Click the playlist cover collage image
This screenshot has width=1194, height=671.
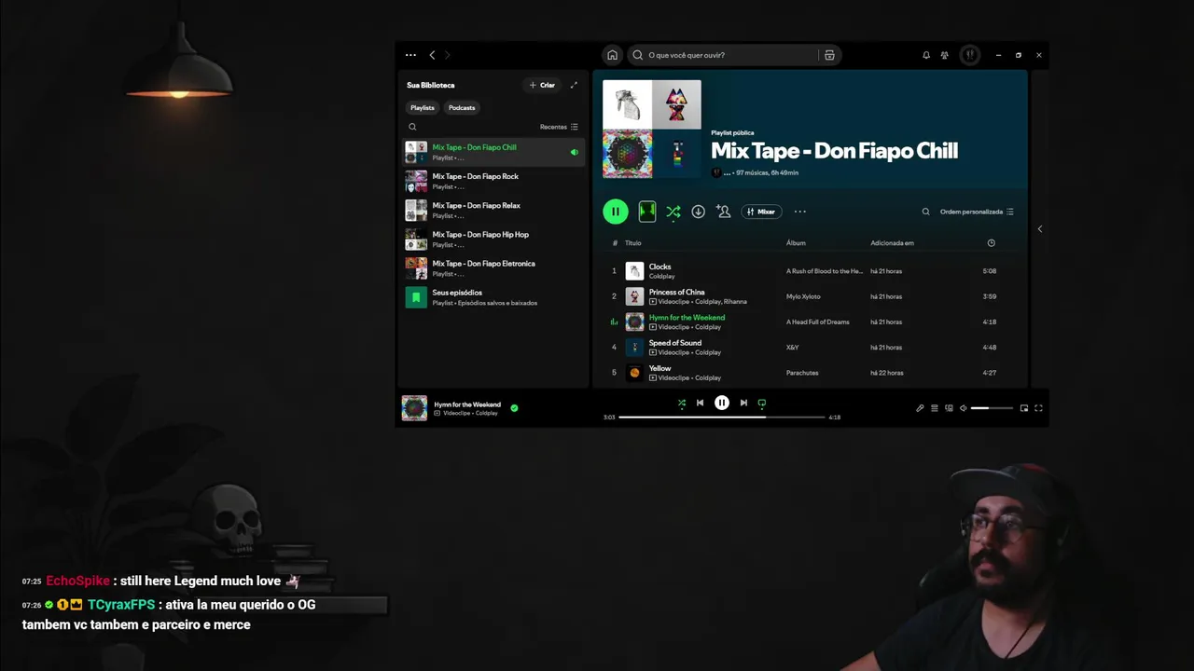click(x=652, y=129)
